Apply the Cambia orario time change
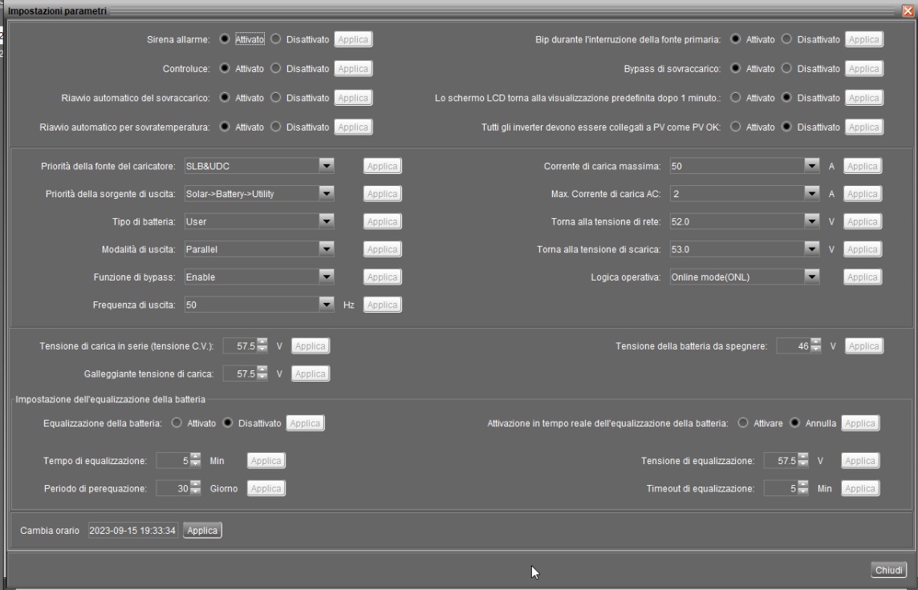The width and height of the screenshot is (918, 590). point(202,531)
